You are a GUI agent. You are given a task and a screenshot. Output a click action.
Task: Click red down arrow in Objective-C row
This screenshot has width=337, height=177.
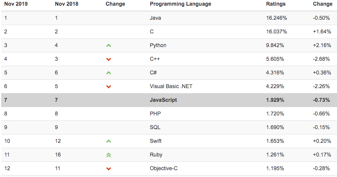click(x=109, y=169)
